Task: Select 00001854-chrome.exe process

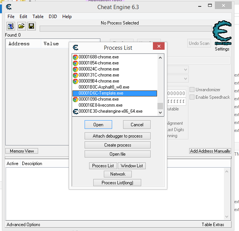Action: 115,63
